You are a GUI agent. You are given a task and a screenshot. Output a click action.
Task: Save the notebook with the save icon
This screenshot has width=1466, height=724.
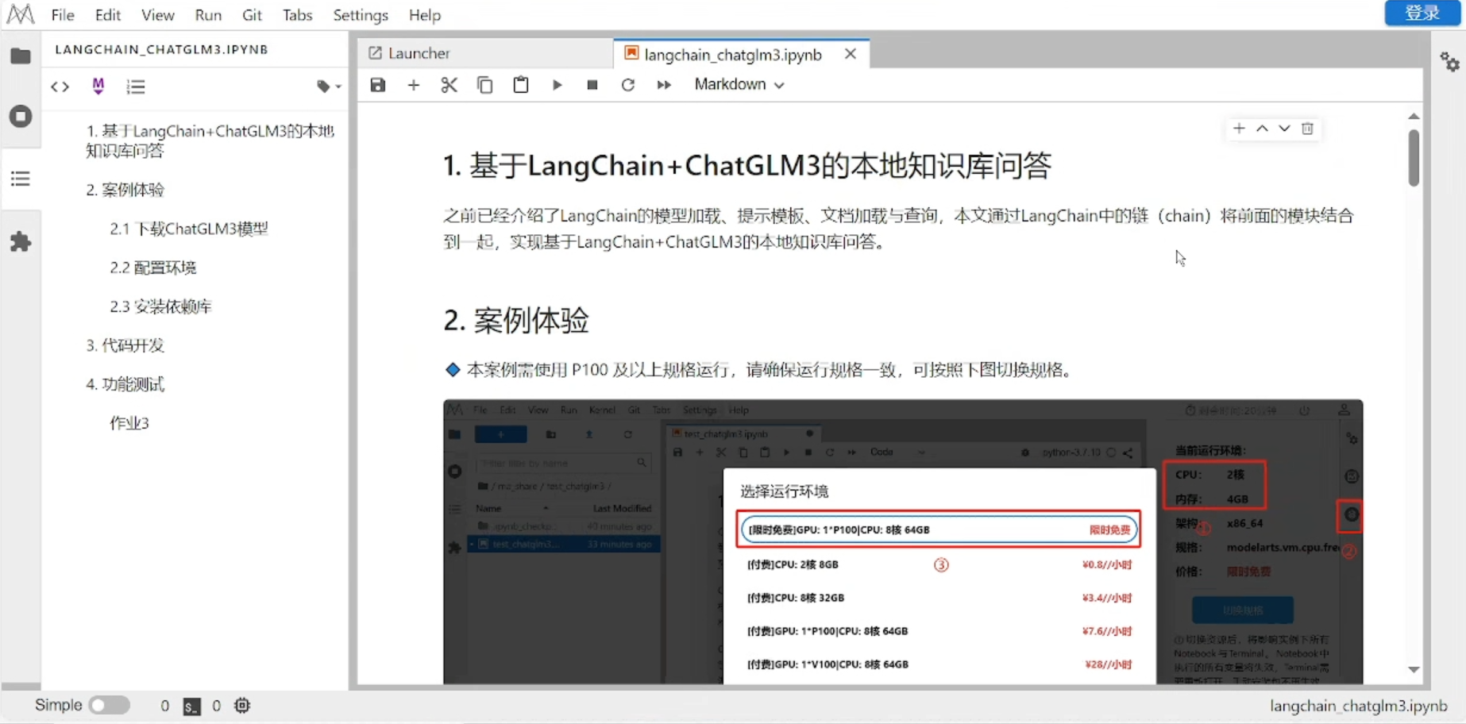[x=377, y=85]
